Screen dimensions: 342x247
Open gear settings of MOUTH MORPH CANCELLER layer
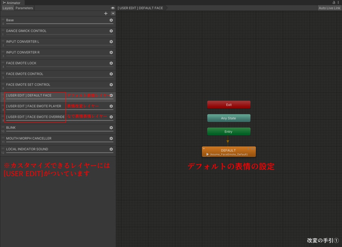click(111, 138)
